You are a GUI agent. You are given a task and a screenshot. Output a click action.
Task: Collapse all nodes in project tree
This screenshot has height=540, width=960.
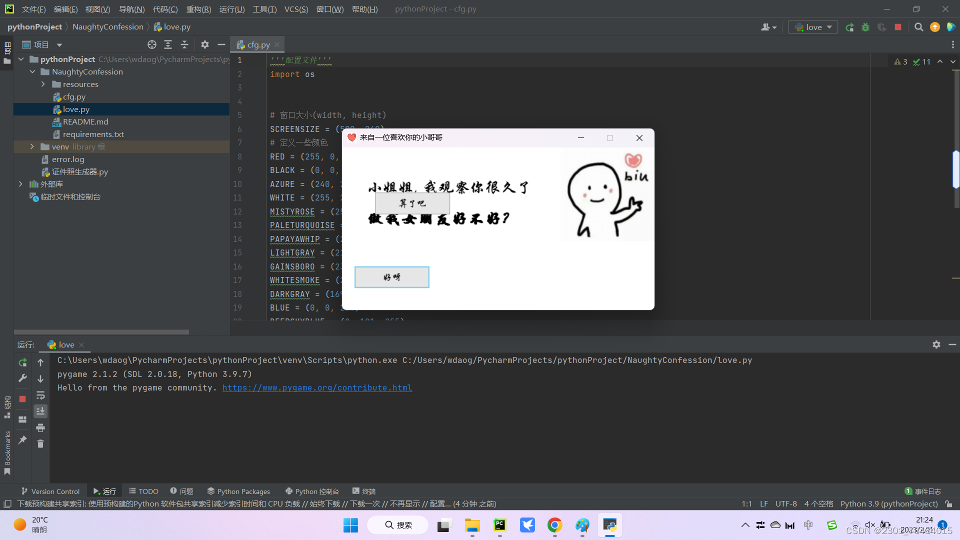[184, 44]
